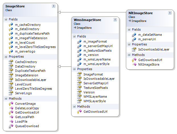Select the ServerGetMapUrl property

96,83
